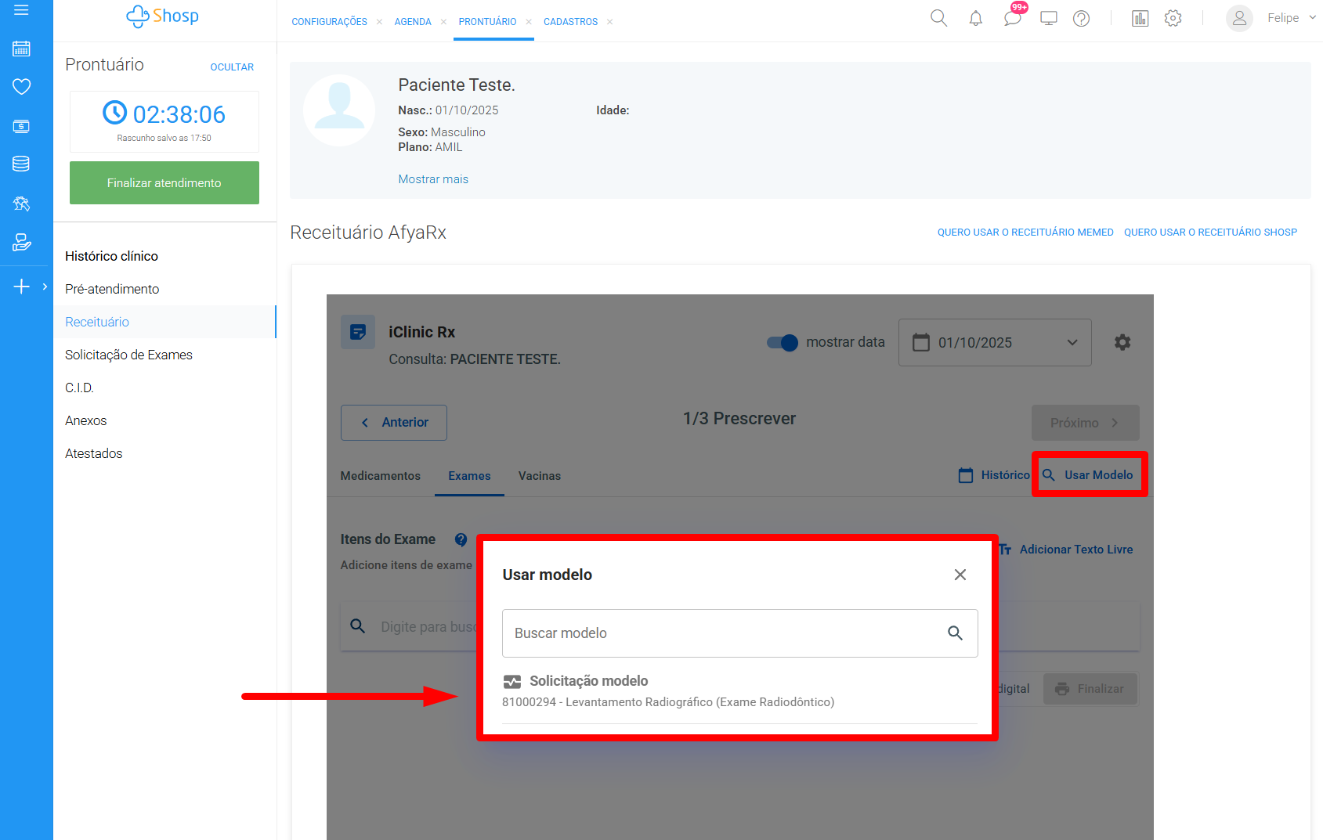Click the help question mark icon
Screen dimensions: 1323x840
[1081, 19]
